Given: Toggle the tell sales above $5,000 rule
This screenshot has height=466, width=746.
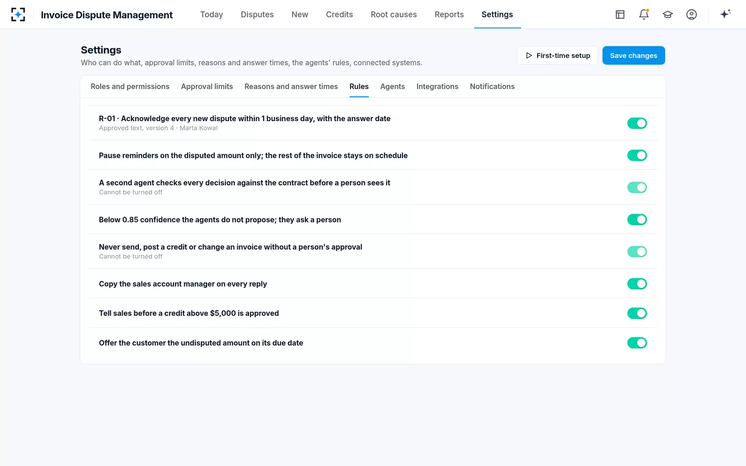Looking at the screenshot, I should pyautogui.click(x=637, y=313).
